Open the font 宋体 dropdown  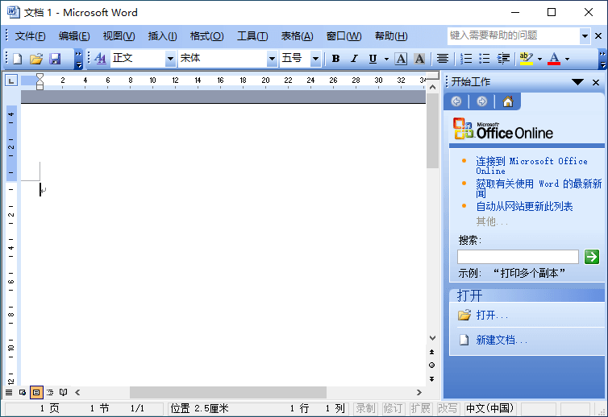(x=272, y=59)
